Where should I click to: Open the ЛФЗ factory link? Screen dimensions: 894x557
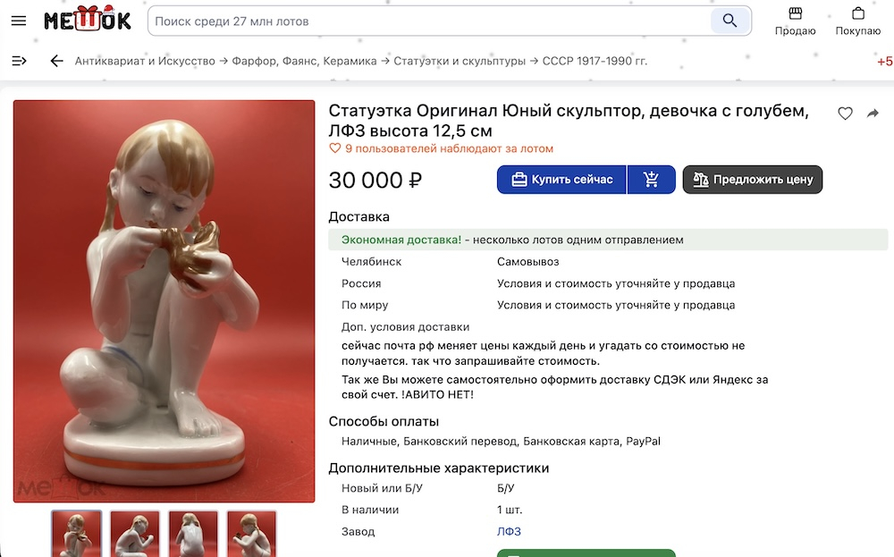pyautogui.click(x=509, y=531)
